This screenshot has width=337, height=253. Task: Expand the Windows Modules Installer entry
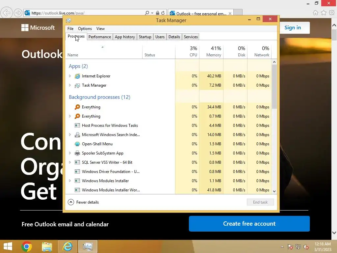click(x=70, y=181)
